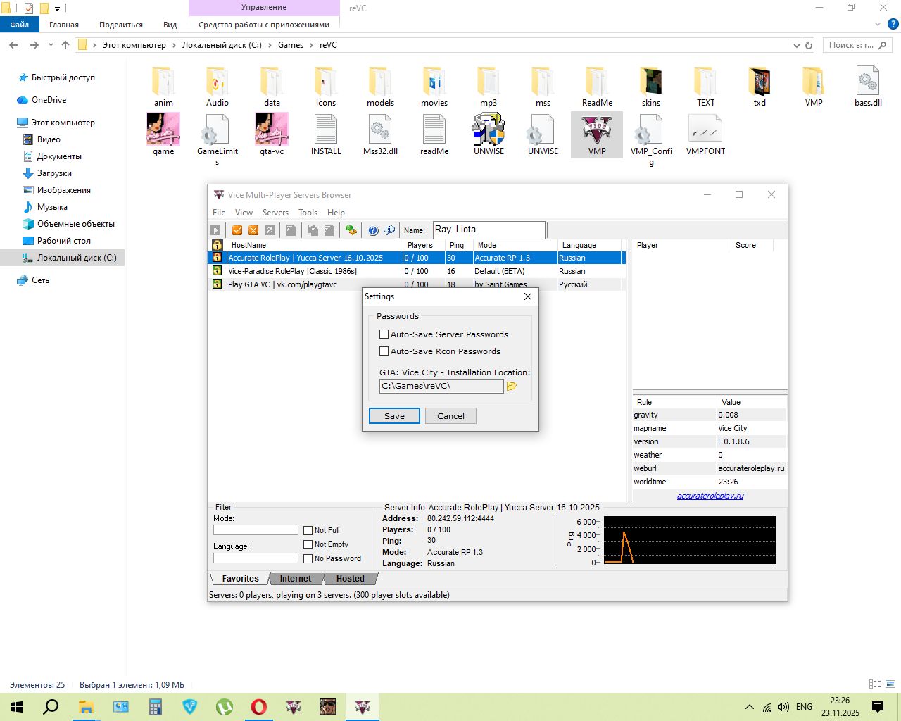Viewport: 901px width, 721px height.
Task: Open the Главная ribbon tab
Action: click(x=64, y=25)
